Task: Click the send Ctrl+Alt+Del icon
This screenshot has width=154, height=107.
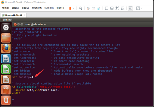Action: tap(80, 8)
